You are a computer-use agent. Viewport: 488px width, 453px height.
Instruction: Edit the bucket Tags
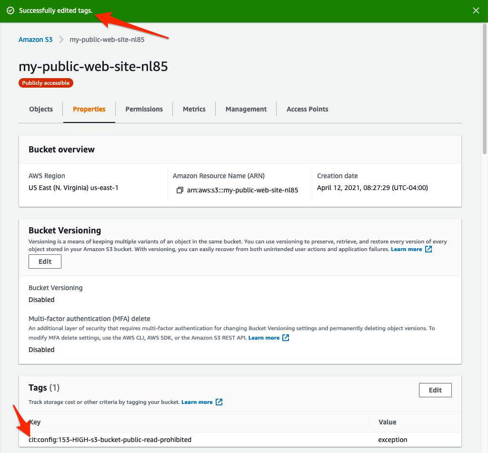pos(435,390)
